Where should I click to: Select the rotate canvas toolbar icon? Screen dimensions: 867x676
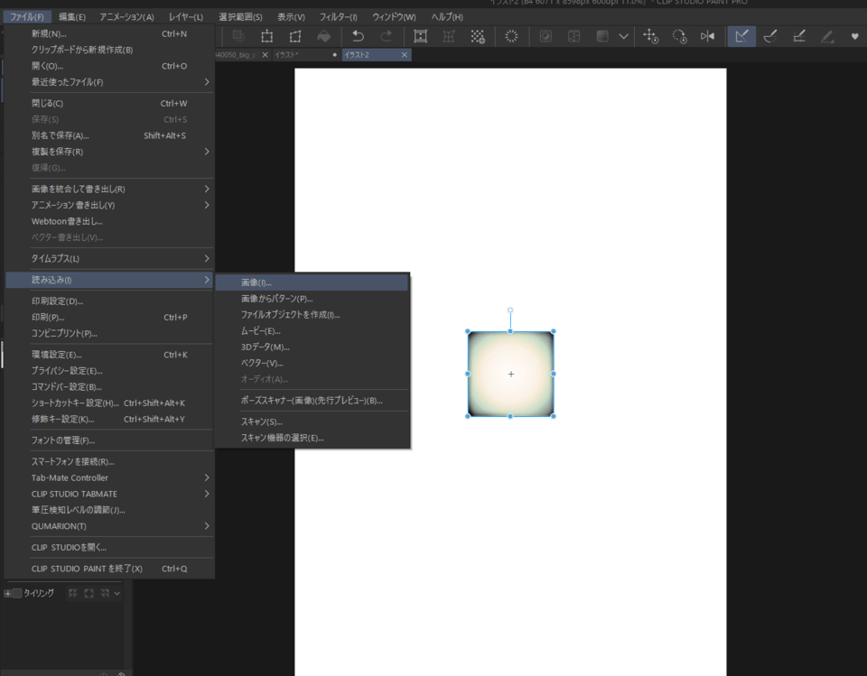680,36
